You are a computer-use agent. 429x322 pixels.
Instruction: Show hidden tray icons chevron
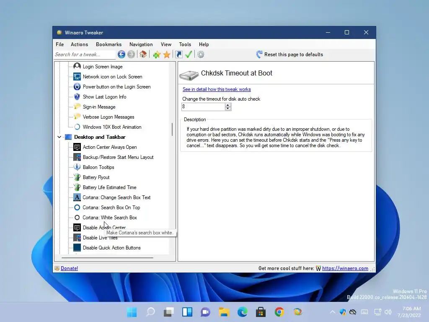pos(332,312)
